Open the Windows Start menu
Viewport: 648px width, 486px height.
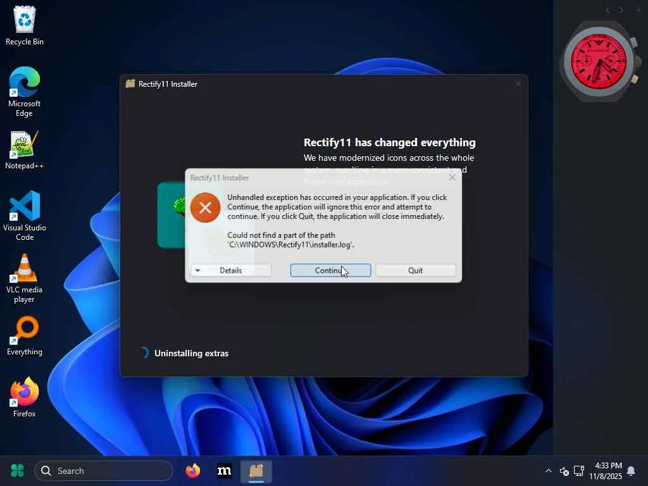(17, 471)
